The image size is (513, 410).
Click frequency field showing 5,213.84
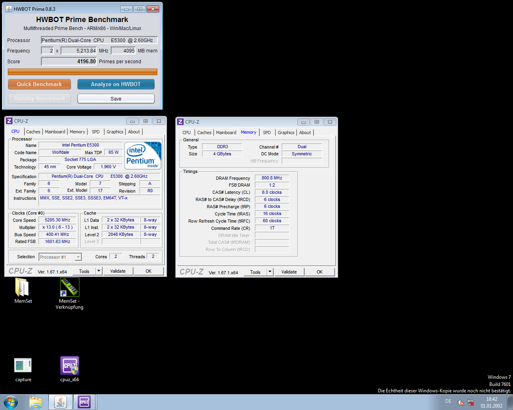click(79, 50)
